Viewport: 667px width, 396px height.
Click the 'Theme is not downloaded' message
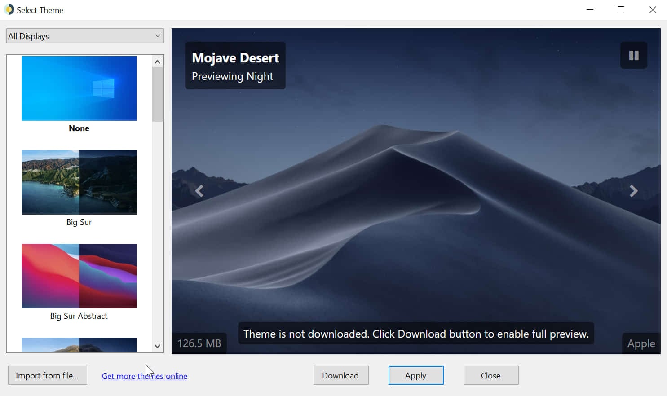[x=416, y=334]
